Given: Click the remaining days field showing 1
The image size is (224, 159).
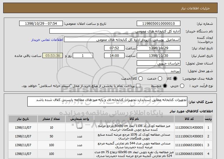Looking at the screenshot, I should pos(83,56).
